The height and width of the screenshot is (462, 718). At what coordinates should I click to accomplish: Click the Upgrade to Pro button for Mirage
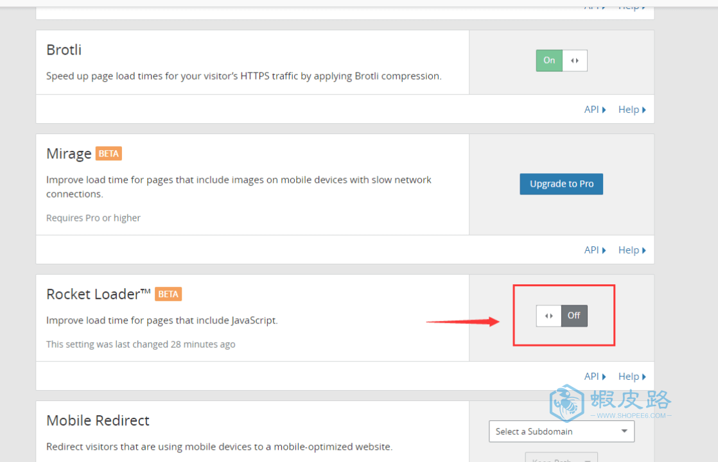(x=561, y=184)
